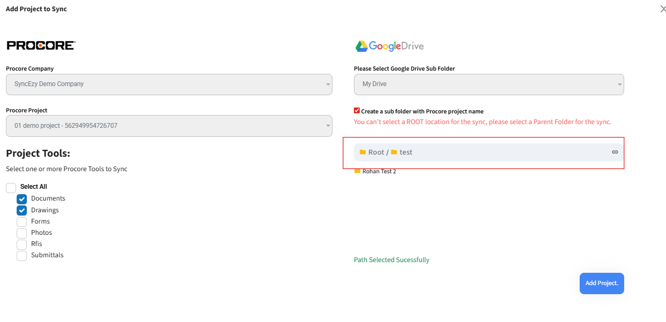Check the Submittals tool checkbox
666x322 pixels.
pyautogui.click(x=22, y=256)
